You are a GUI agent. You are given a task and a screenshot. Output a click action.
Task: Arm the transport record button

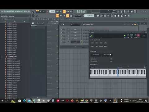(47, 12)
